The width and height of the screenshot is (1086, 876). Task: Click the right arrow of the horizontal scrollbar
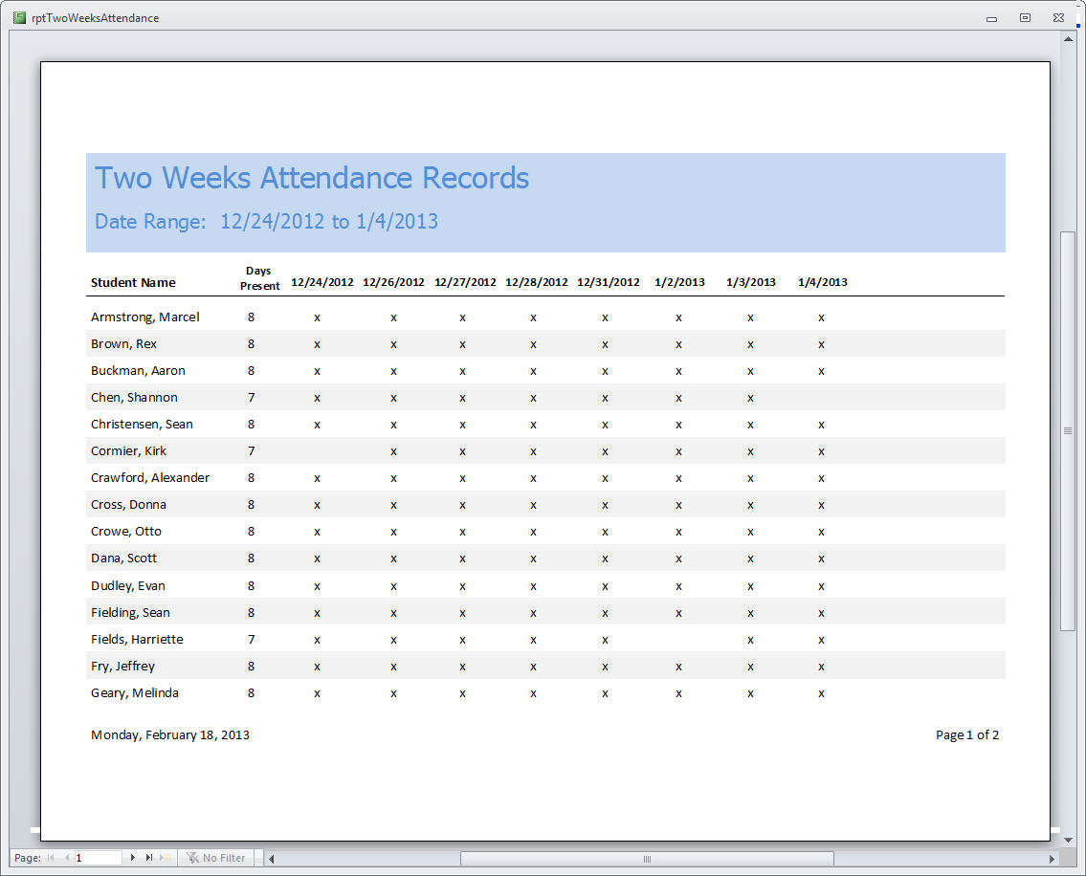click(x=1053, y=858)
